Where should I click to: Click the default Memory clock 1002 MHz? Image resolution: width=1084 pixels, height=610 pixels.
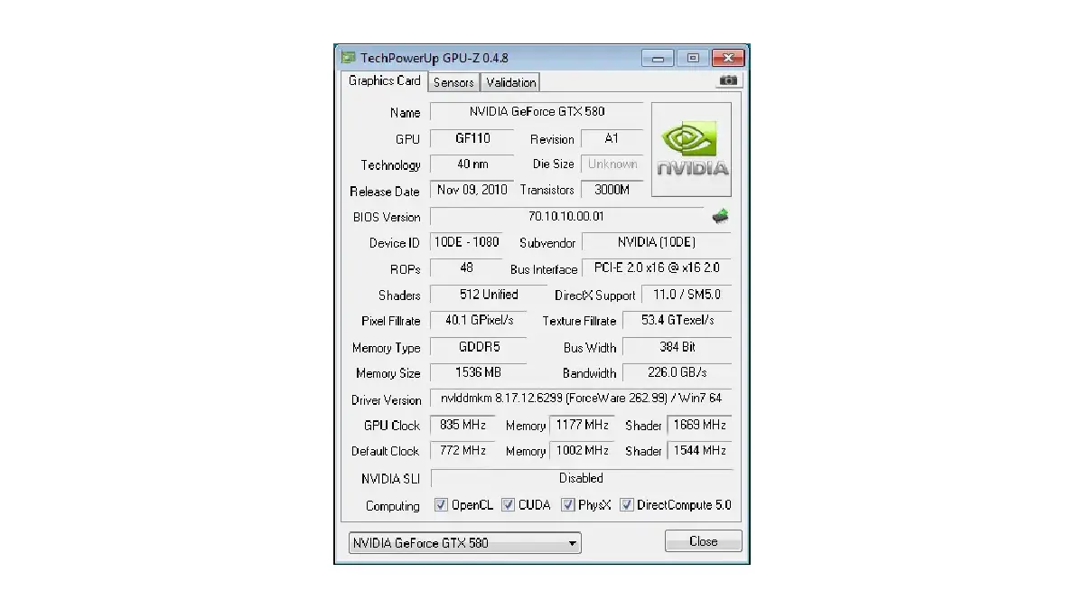pyautogui.click(x=582, y=450)
